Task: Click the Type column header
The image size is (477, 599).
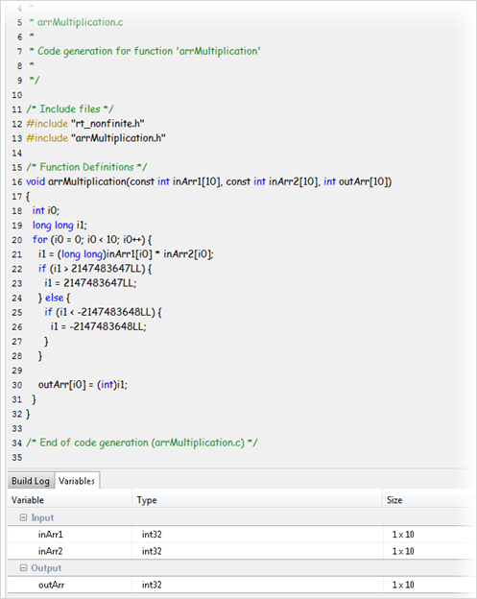Action: pos(257,500)
